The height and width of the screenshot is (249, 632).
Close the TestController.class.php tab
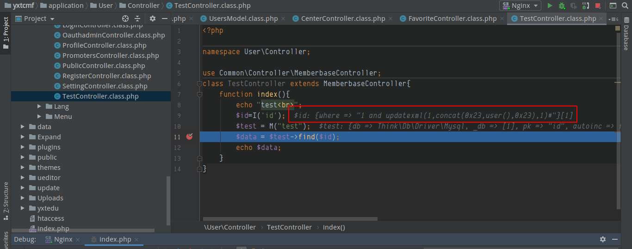coord(601,19)
